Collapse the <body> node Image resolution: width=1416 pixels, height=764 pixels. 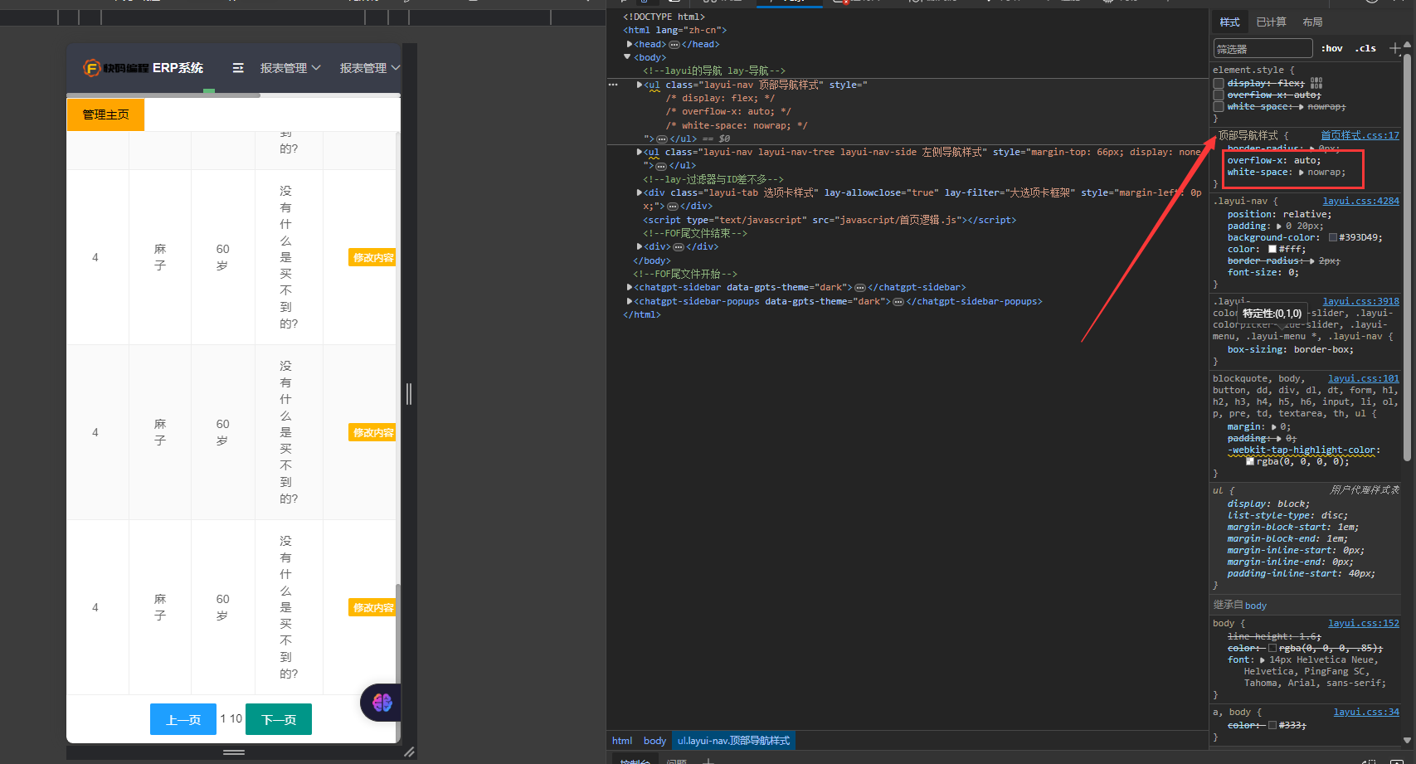coord(627,57)
